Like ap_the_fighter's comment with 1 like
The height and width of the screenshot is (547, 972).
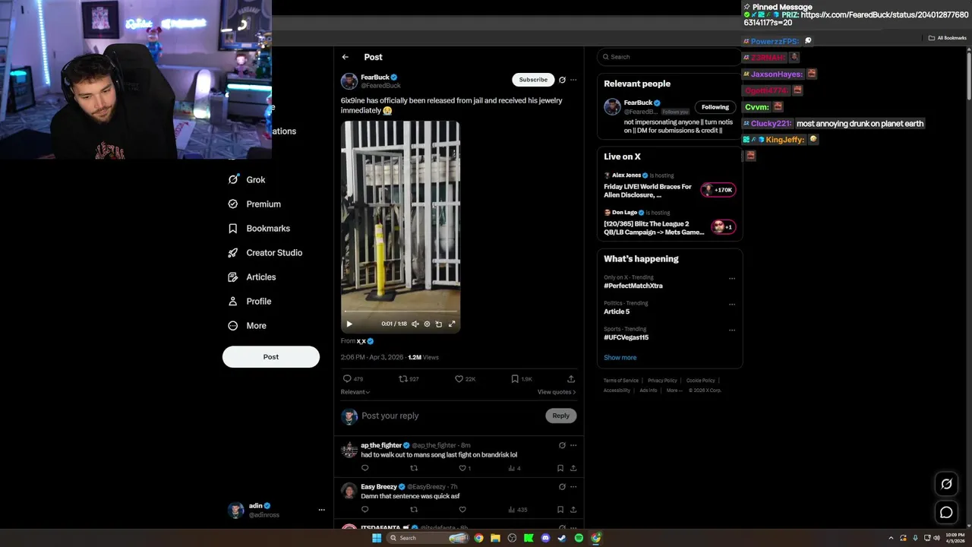point(465,468)
